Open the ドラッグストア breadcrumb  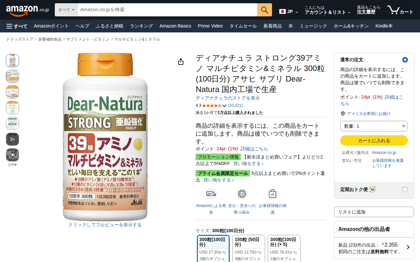pyautogui.click(x=20, y=39)
